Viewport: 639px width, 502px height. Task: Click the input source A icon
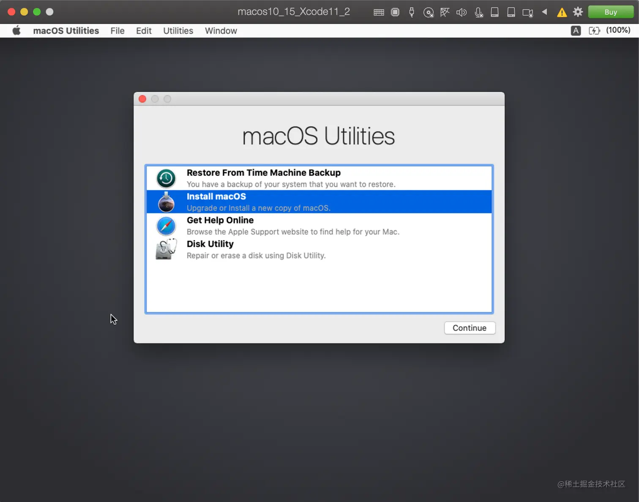(x=576, y=30)
